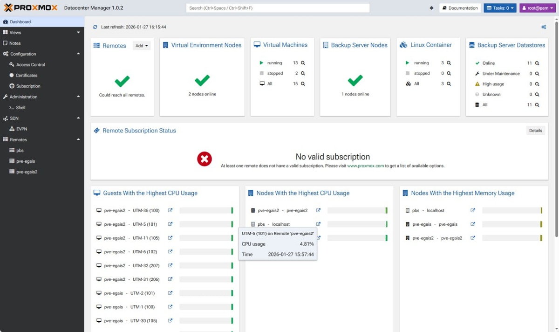Collapse the Configuration sidebar section
Image resolution: width=559 pixels, height=332 pixels.
coord(78,54)
